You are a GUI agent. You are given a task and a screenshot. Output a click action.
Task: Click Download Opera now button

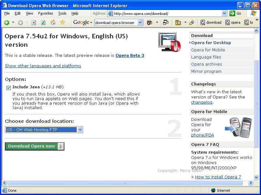(x=35, y=146)
